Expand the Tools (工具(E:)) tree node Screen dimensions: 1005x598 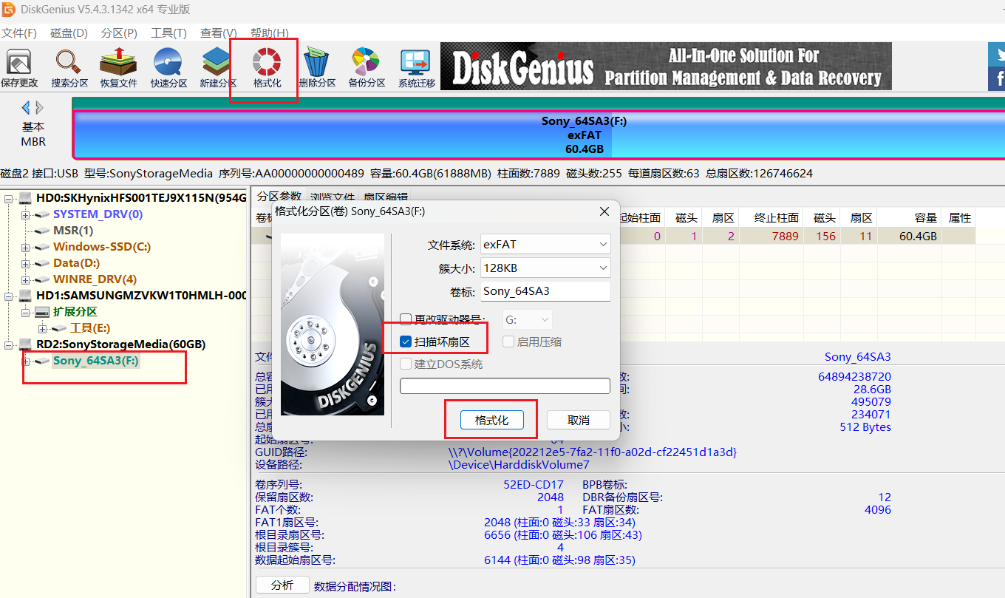pos(43,328)
